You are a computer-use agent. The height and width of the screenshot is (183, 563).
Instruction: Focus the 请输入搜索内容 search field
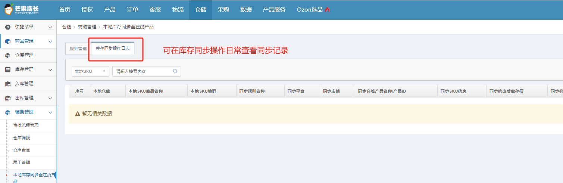point(143,71)
